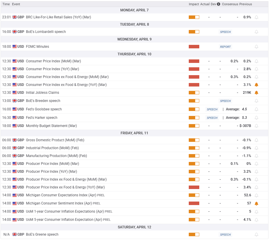Open the UoM 5-year Consumer Inflation Expectation event

[x=64, y=220]
